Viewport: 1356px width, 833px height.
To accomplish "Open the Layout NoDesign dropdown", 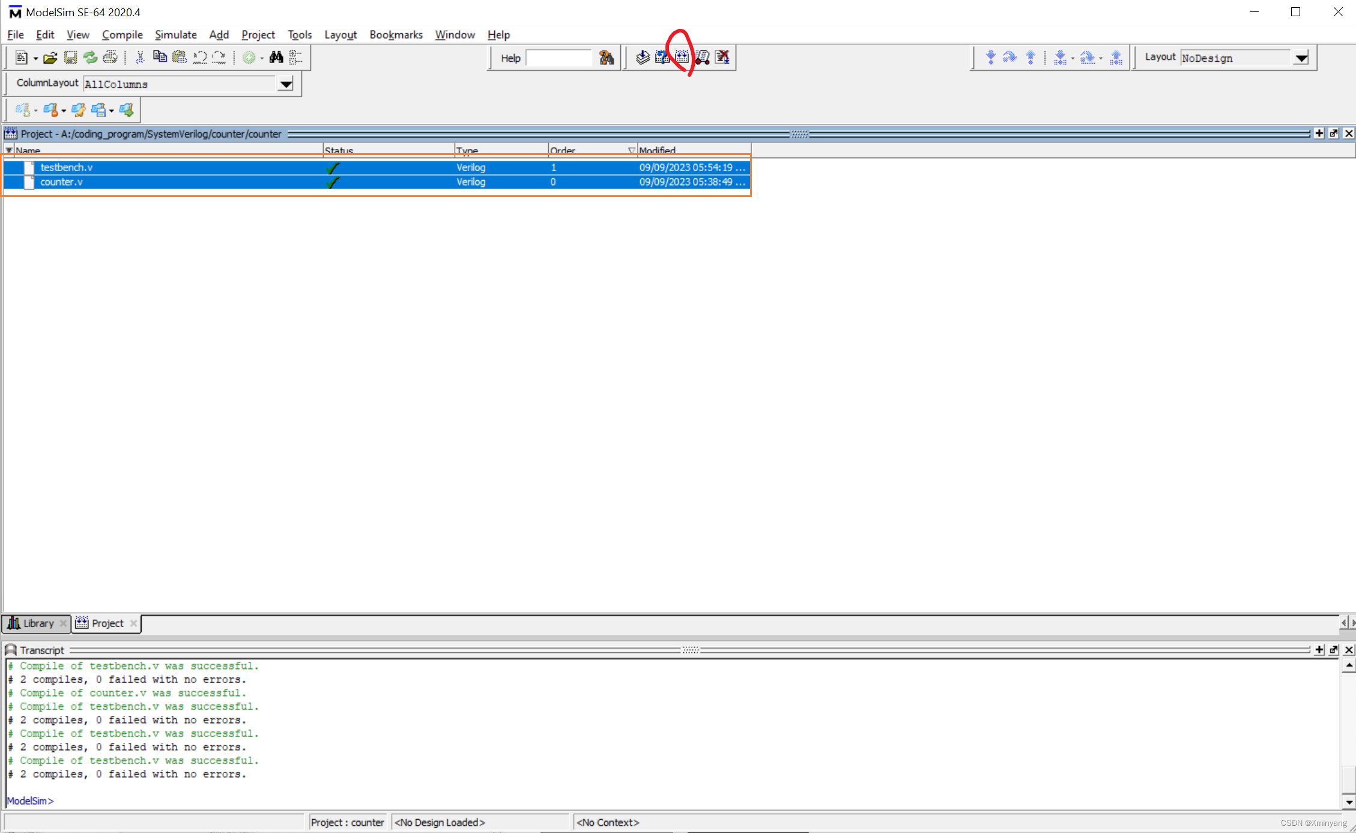I will tap(1301, 58).
